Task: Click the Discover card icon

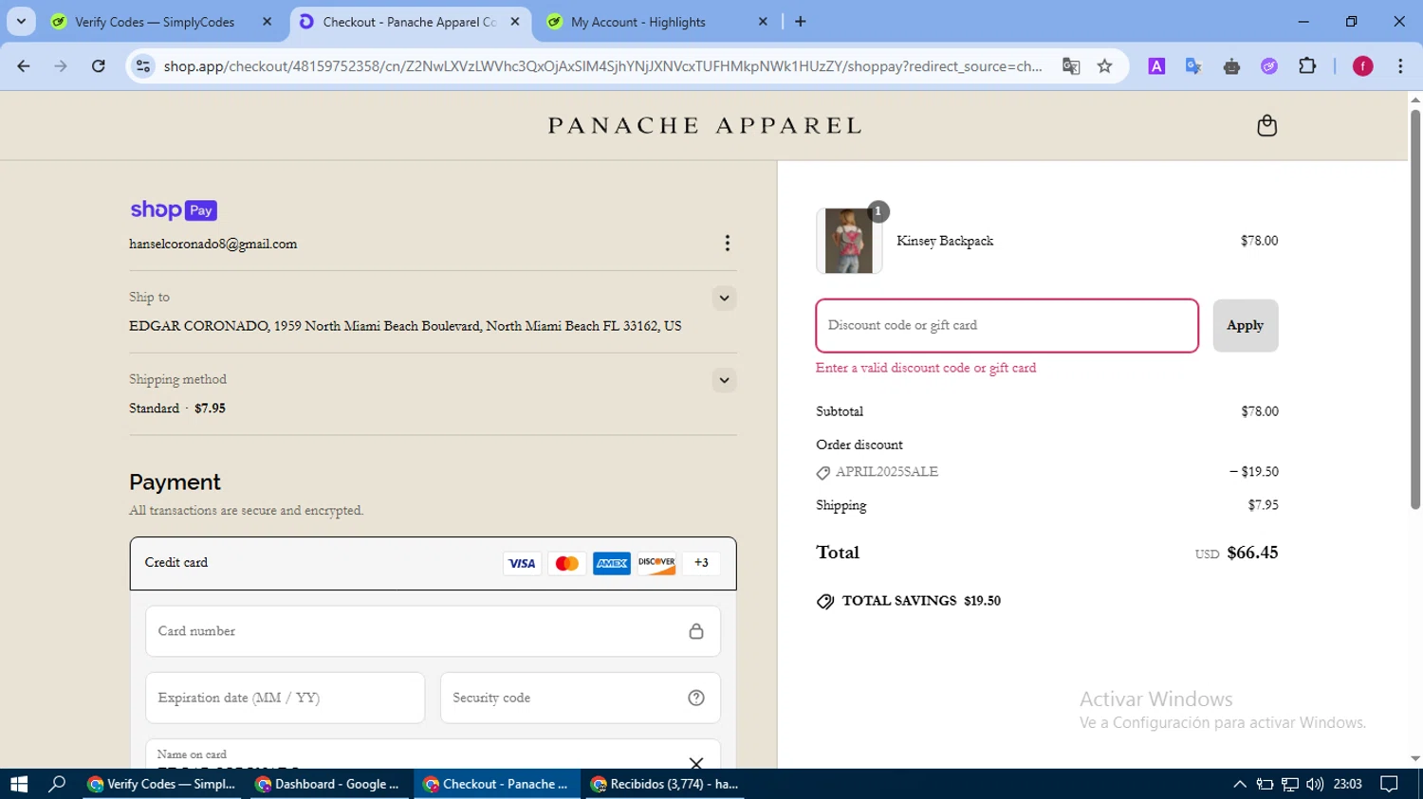Action: click(x=656, y=563)
